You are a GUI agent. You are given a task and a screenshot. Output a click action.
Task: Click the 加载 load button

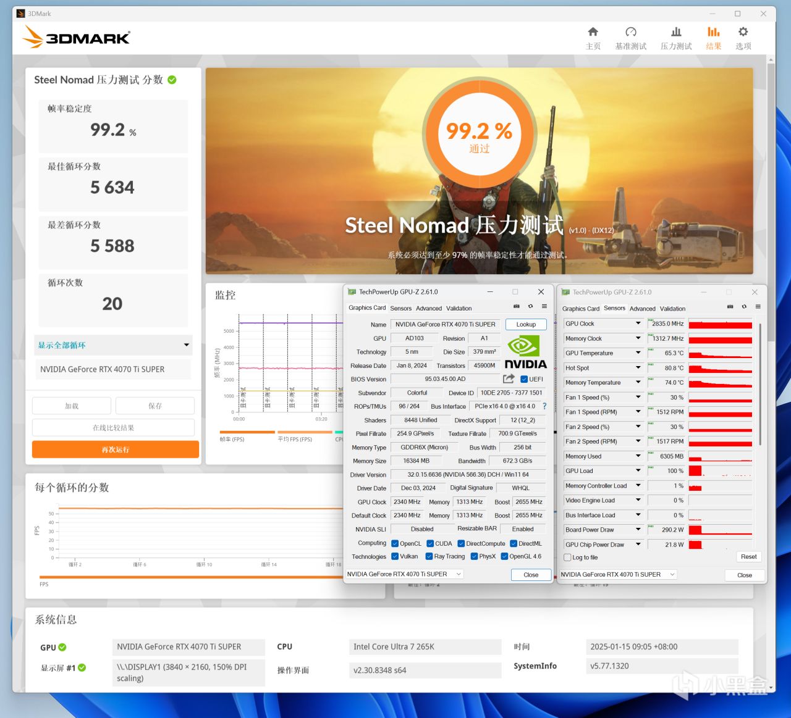72,406
